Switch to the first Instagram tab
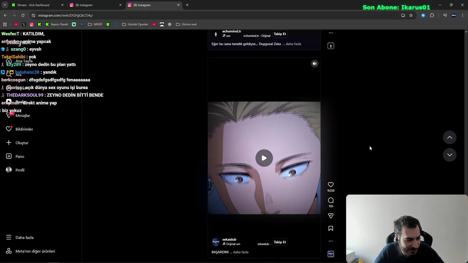This screenshot has width=468, height=263. [93, 5]
